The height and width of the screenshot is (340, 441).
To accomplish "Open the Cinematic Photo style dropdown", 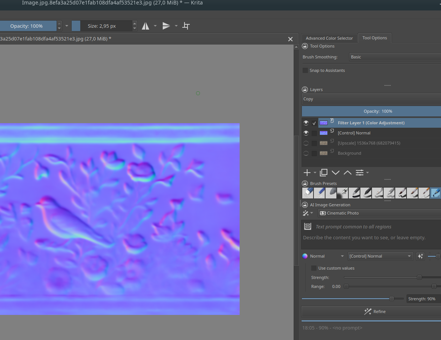I will pos(379,213).
